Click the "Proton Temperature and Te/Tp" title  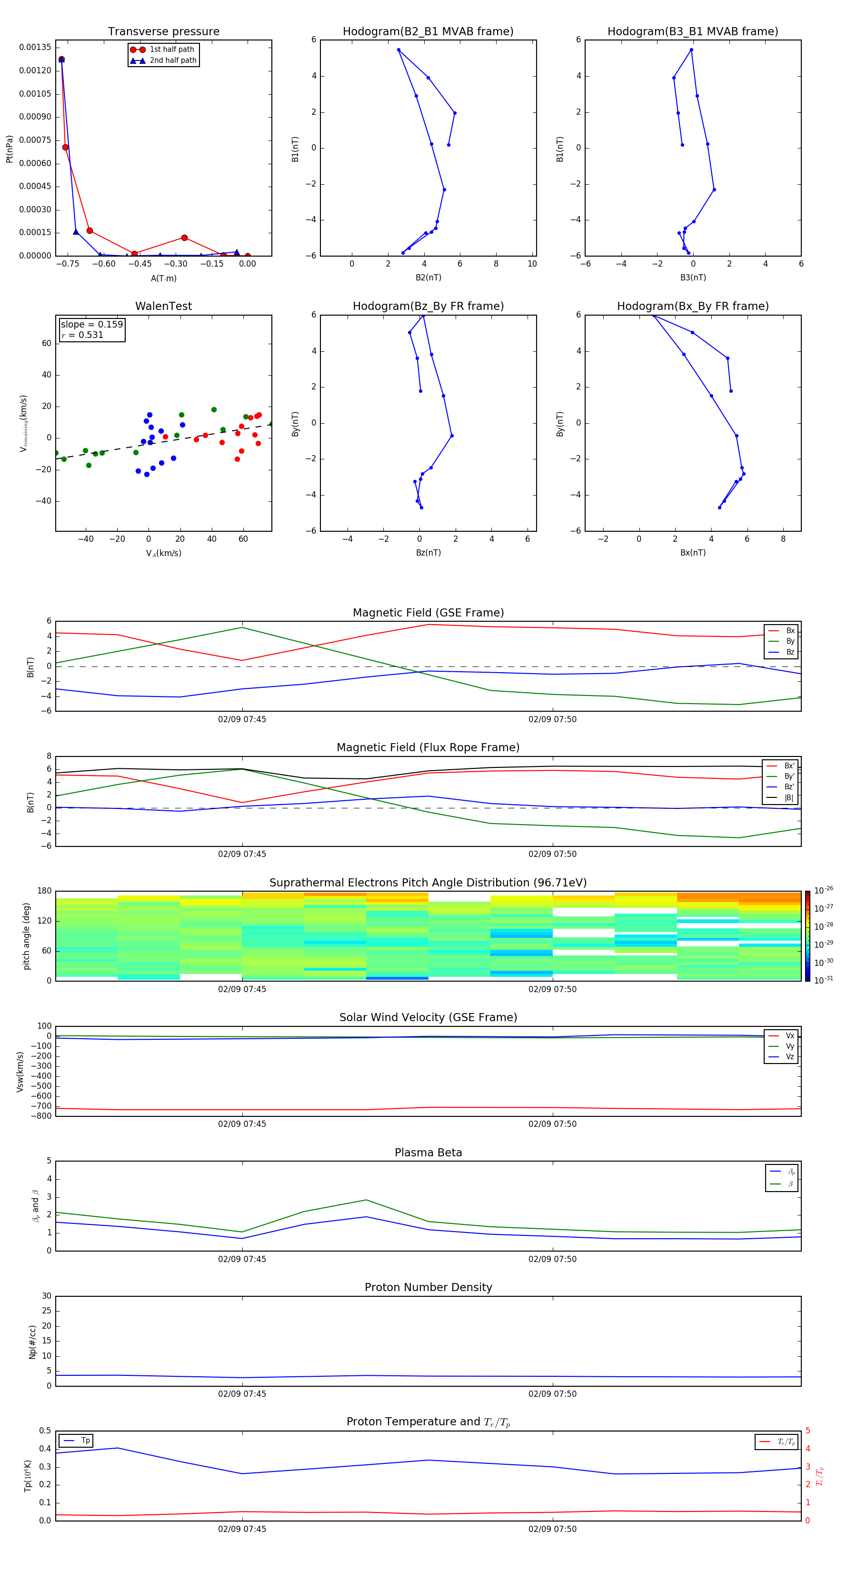[428, 1422]
